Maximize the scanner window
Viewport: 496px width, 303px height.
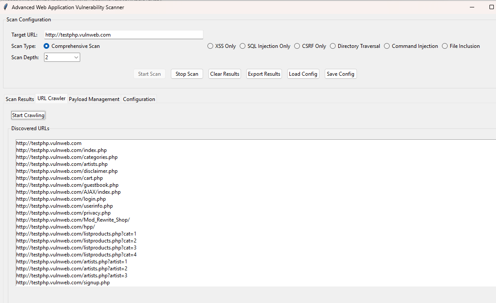tap(492, 7)
